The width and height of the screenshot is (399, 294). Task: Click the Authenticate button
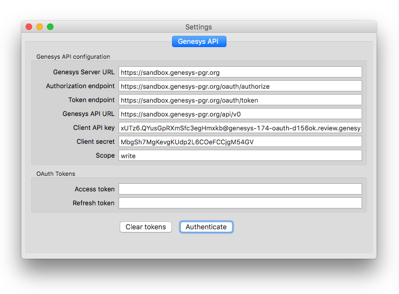point(206,227)
